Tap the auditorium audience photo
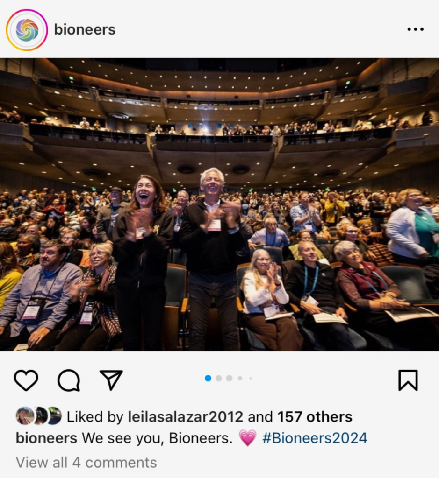This screenshot has height=478, width=439. (220, 204)
